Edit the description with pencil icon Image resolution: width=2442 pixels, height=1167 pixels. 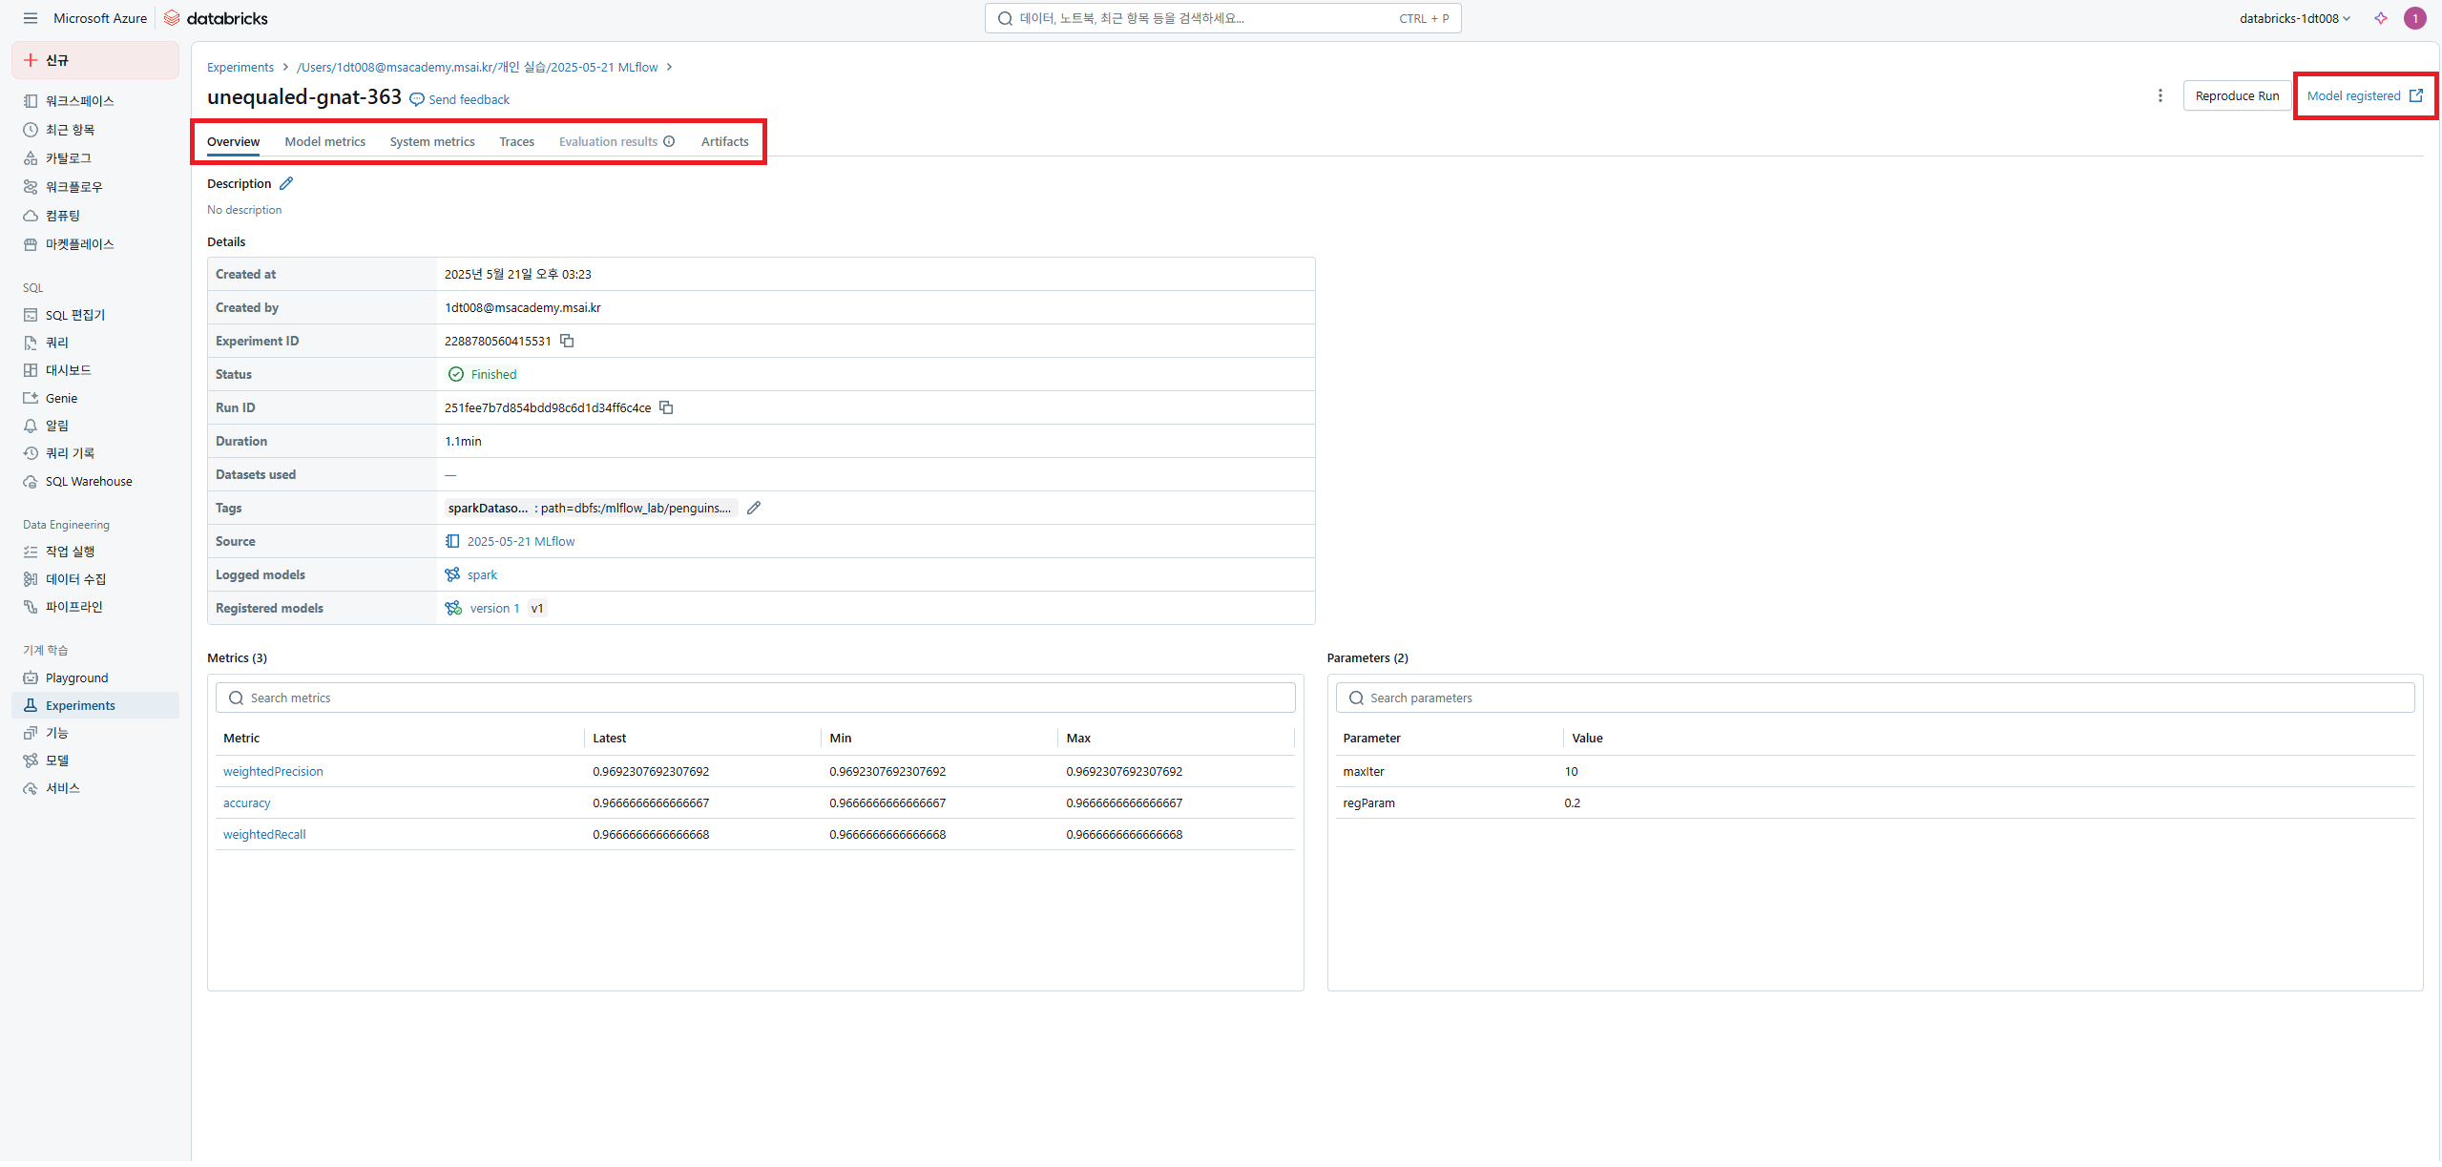(286, 183)
